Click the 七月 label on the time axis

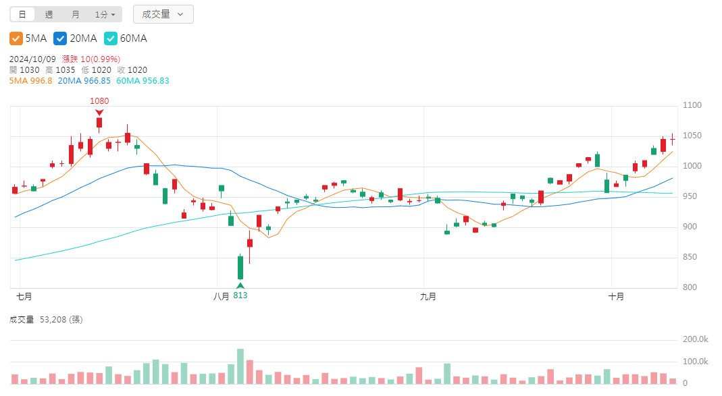tap(24, 296)
